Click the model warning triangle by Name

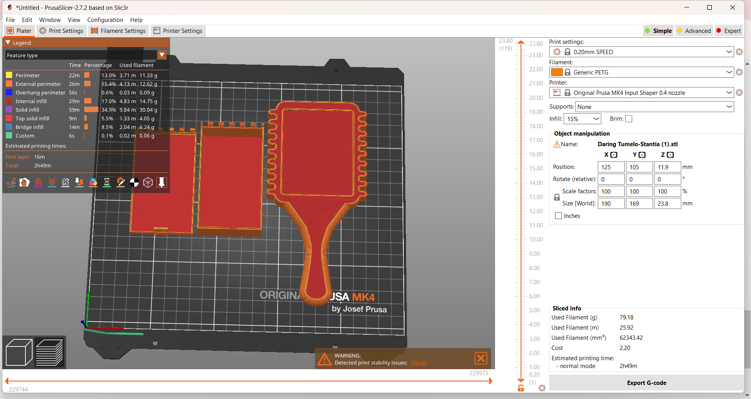pos(557,144)
